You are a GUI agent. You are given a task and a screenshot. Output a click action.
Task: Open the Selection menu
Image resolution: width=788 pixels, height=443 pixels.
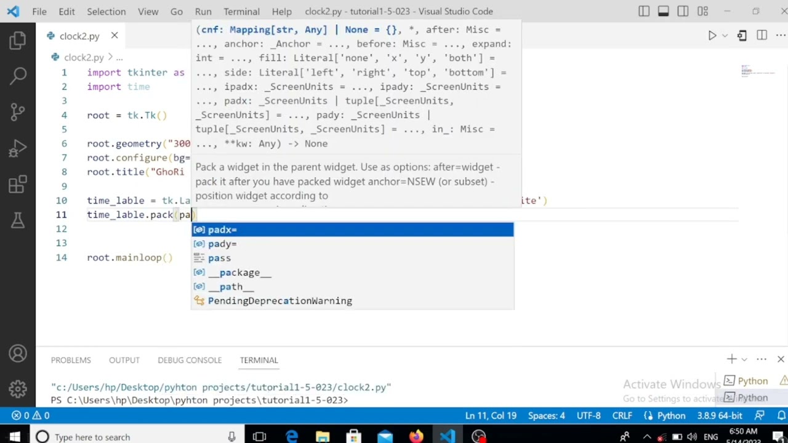click(x=106, y=11)
